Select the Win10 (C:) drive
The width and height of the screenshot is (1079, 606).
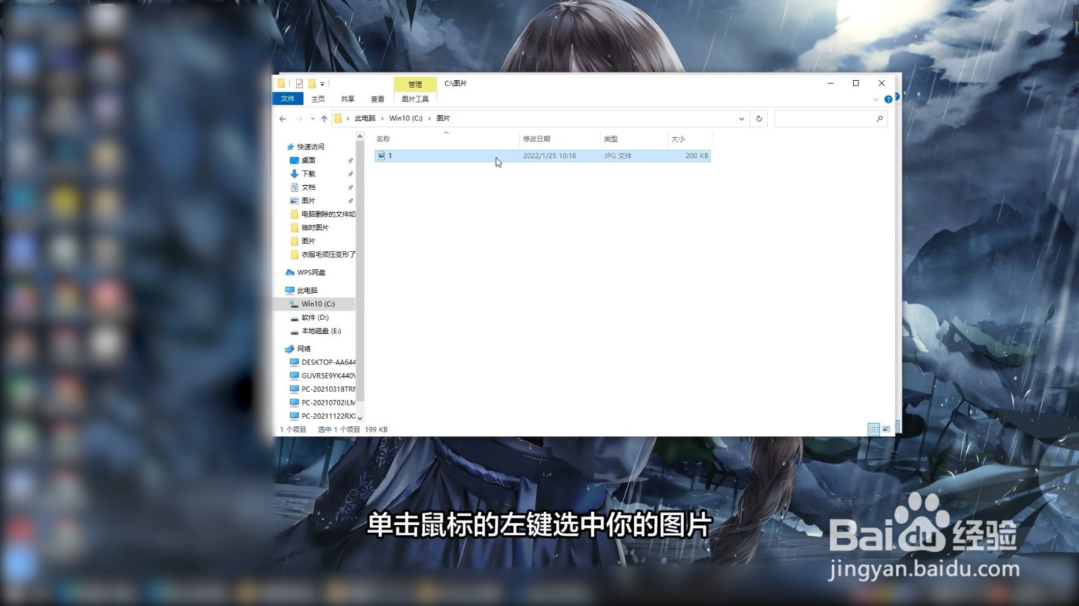click(318, 304)
